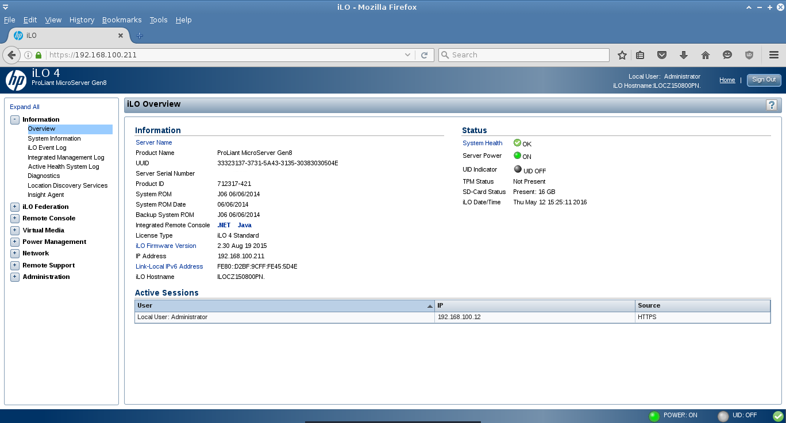Open Integrated Management Log
This screenshot has width=786, height=423.
[66, 157]
